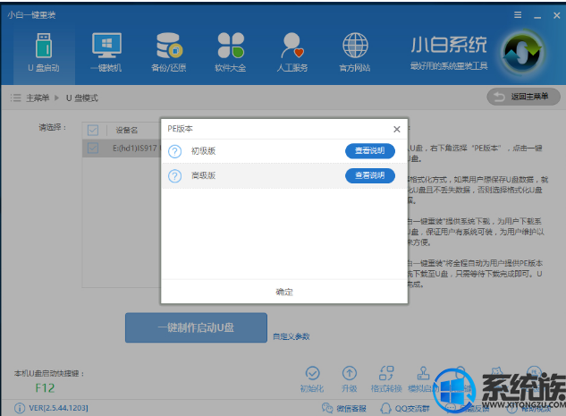Viewport: 566px width, 416px height.
Task: Open QQ交流群 in status bar
Action: pyautogui.click(x=405, y=409)
